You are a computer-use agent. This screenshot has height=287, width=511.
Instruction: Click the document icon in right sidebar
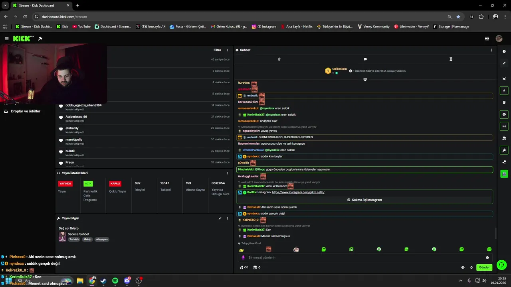pos(504,102)
